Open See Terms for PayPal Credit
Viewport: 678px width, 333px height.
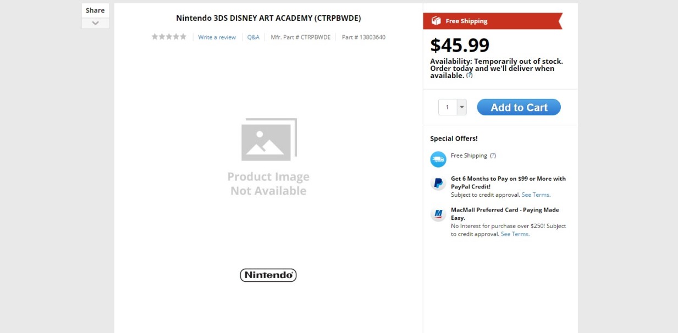point(536,195)
